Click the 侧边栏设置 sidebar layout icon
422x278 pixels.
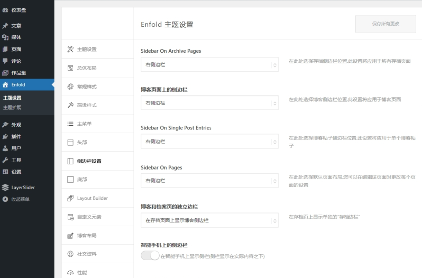[70, 161]
